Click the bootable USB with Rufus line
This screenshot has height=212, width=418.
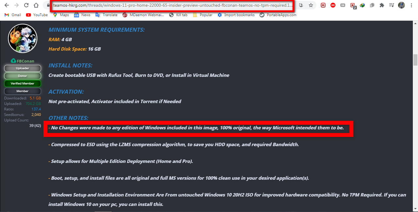139,75
